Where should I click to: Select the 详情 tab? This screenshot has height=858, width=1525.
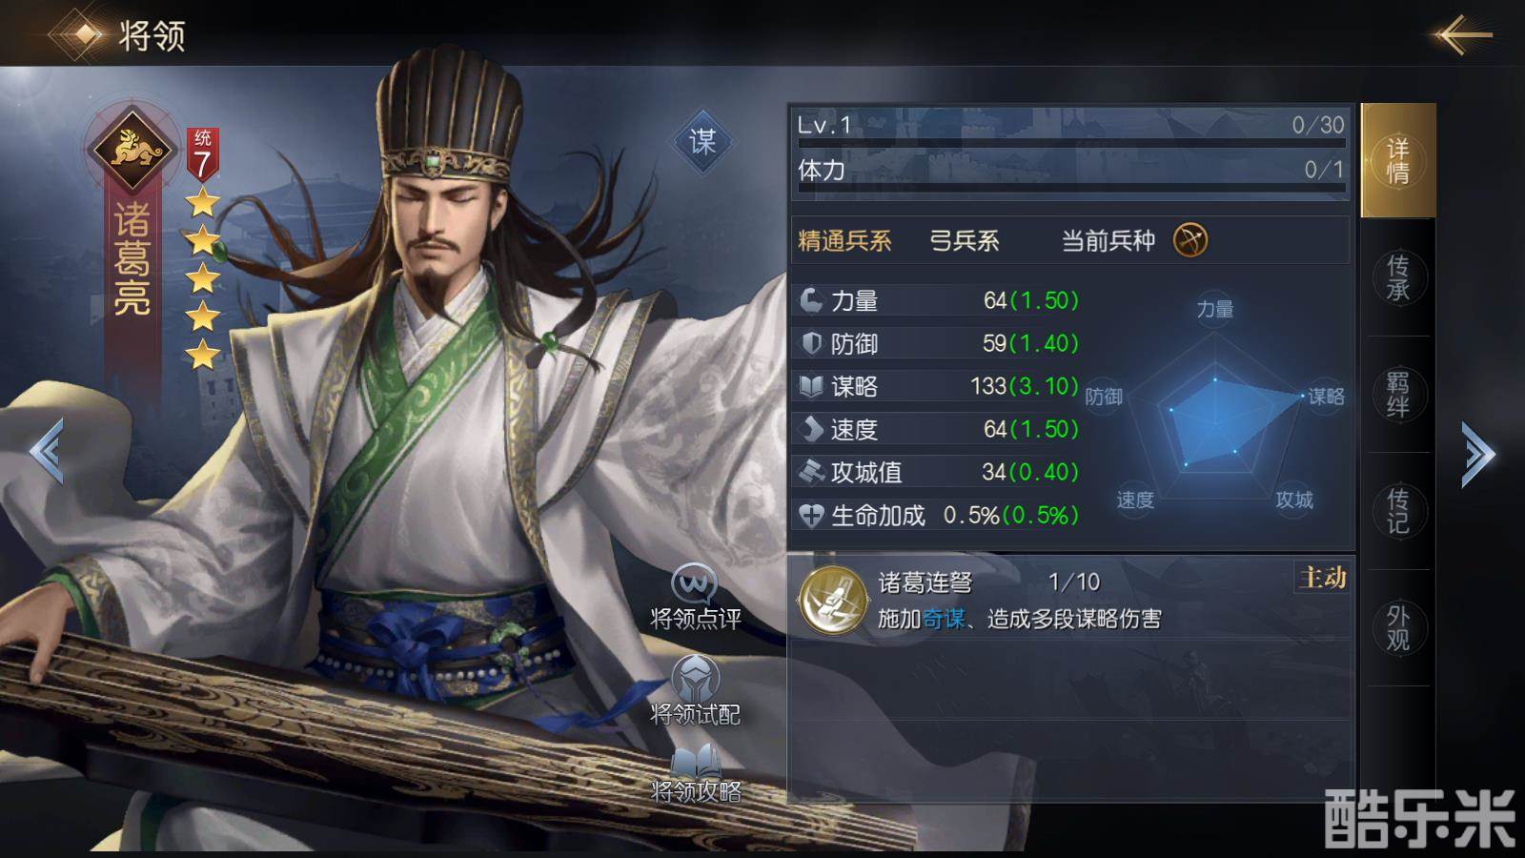(1397, 160)
